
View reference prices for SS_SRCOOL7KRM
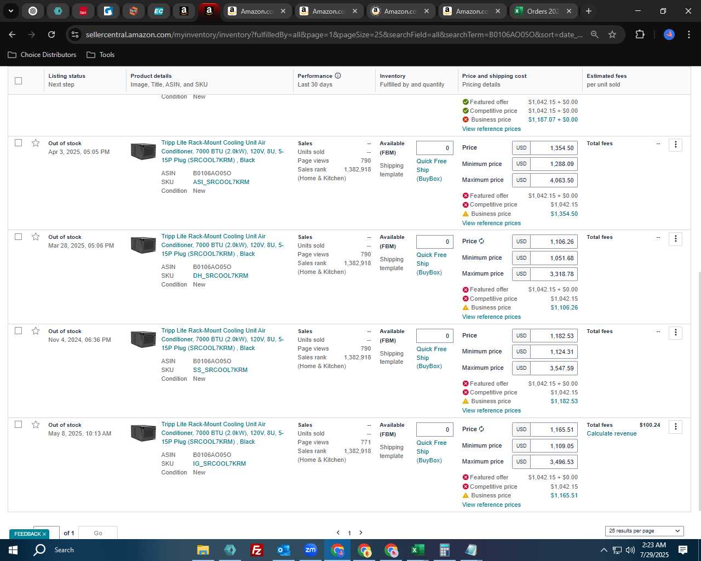click(491, 410)
